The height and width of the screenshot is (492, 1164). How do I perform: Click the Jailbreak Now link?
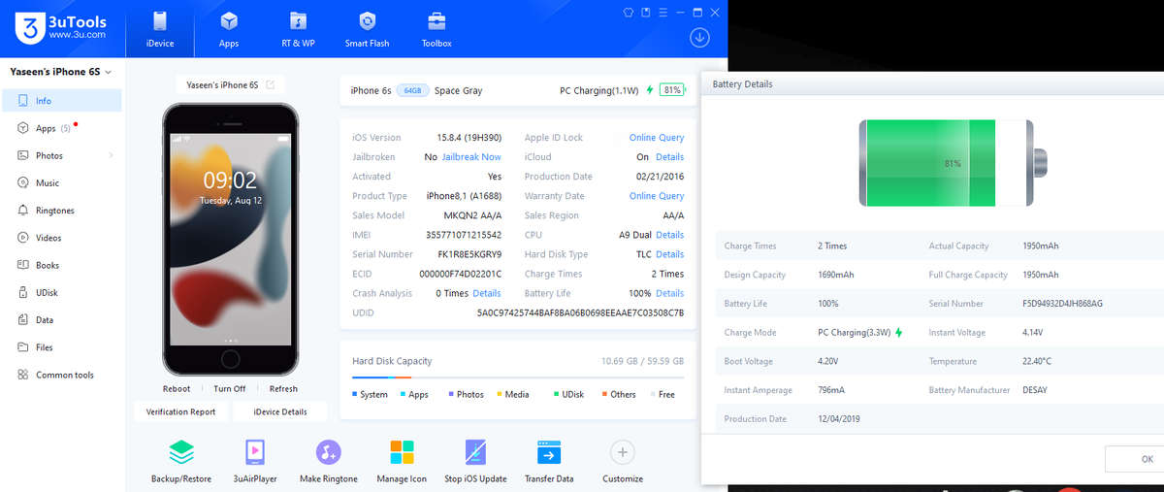(471, 157)
